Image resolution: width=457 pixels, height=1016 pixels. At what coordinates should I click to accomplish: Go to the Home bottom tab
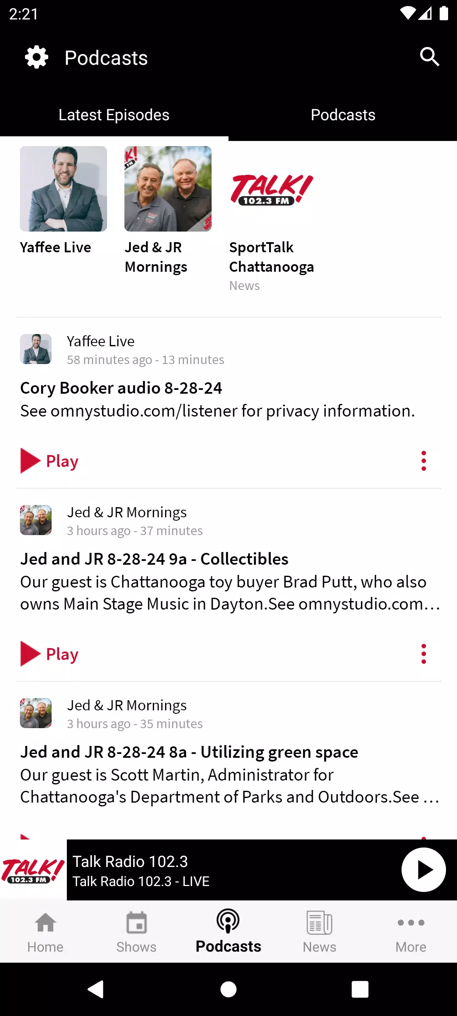point(45,932)
